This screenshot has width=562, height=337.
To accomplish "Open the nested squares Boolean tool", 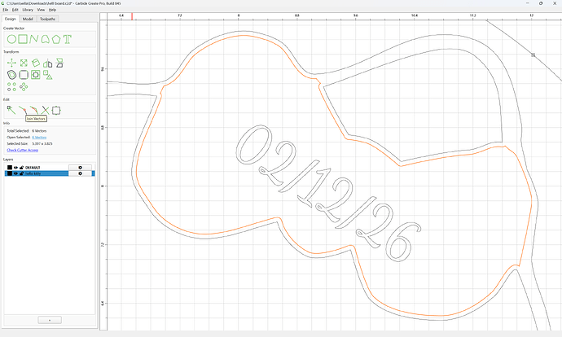I will (36, 75).
